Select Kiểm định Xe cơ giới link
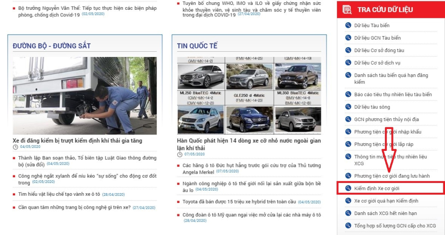Screen dimensions: 445x235 tap(376, 188)
